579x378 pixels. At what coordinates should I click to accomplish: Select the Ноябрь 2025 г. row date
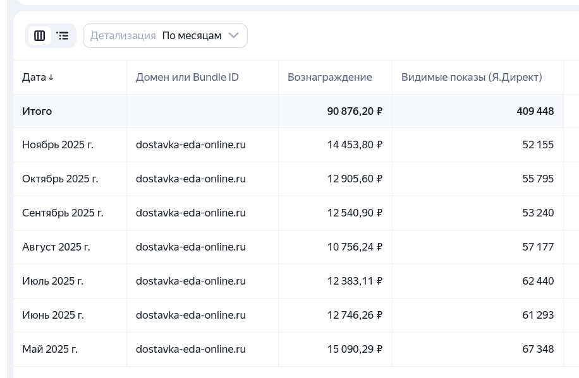(x=58, y=145)
